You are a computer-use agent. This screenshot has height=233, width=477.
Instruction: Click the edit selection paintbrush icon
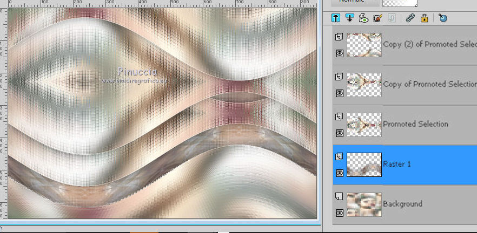[377, 18]
